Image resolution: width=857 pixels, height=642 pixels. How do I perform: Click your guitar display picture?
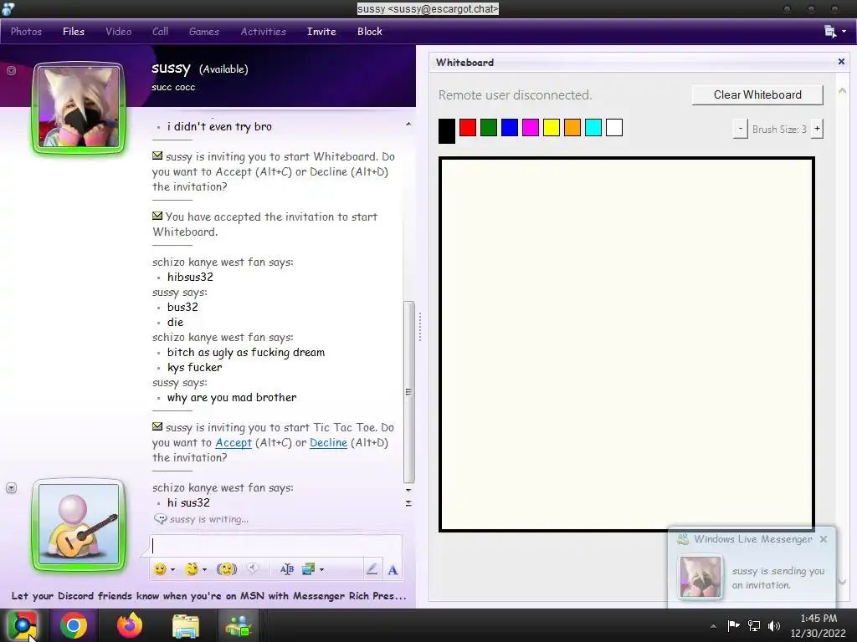pyautogui.click(x=80, y=525)
